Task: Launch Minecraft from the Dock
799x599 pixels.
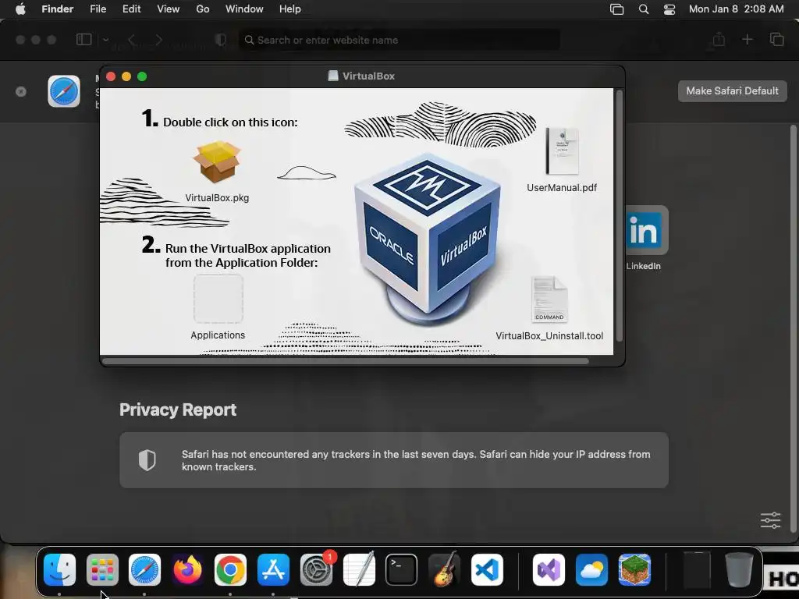Action: click(634, 569)
